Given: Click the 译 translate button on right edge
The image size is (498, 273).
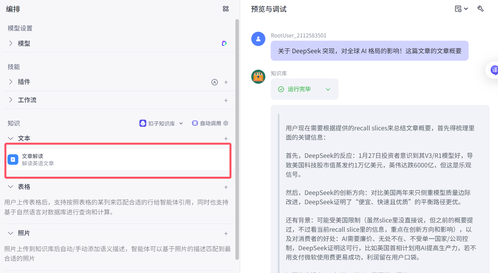Looking at the screenshot, I should point(495,70).
